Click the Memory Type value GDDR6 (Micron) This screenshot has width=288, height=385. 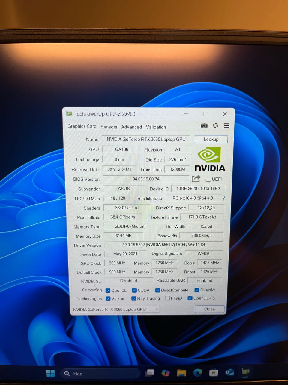(130, 226)
